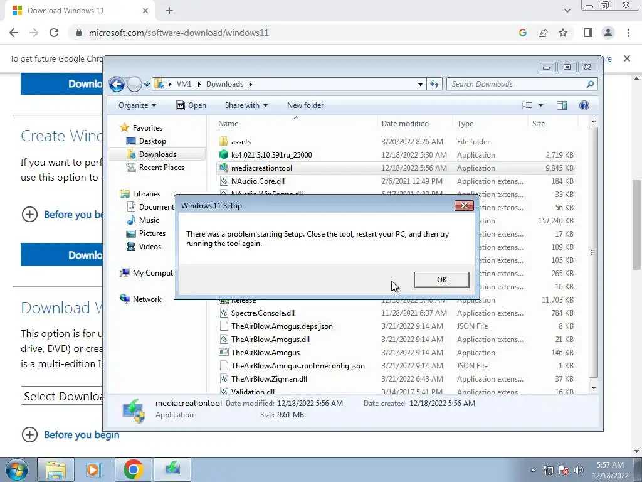The height and width of the screenshot is (482, 642).
Task: Open Windows Start menu
Action: [x=16, y=469]
